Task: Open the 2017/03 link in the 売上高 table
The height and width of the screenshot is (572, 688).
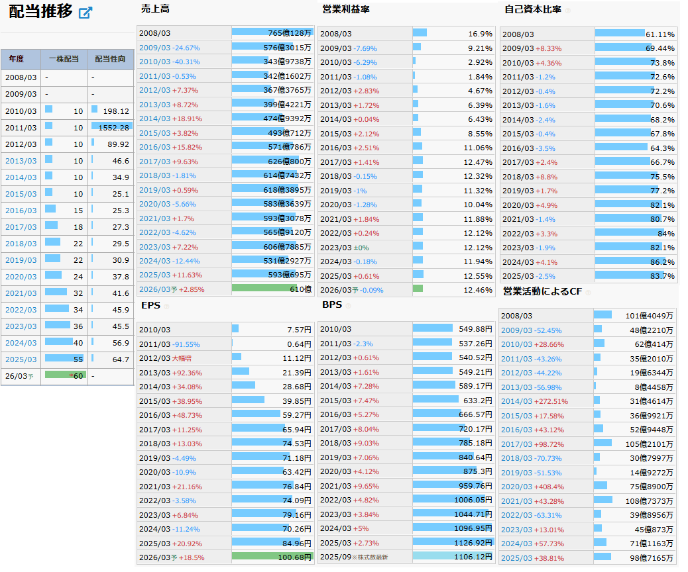Action: pyautogui.click(x=154, y=162)
